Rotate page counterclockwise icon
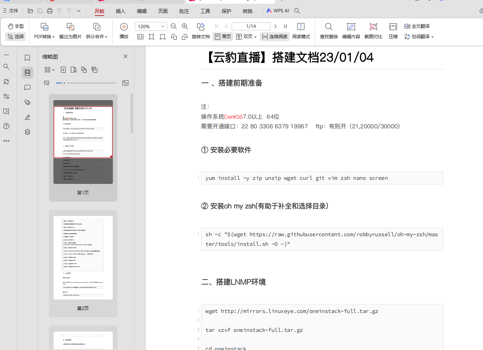Viewport: 483px width, 350px height. click(174, 37)
